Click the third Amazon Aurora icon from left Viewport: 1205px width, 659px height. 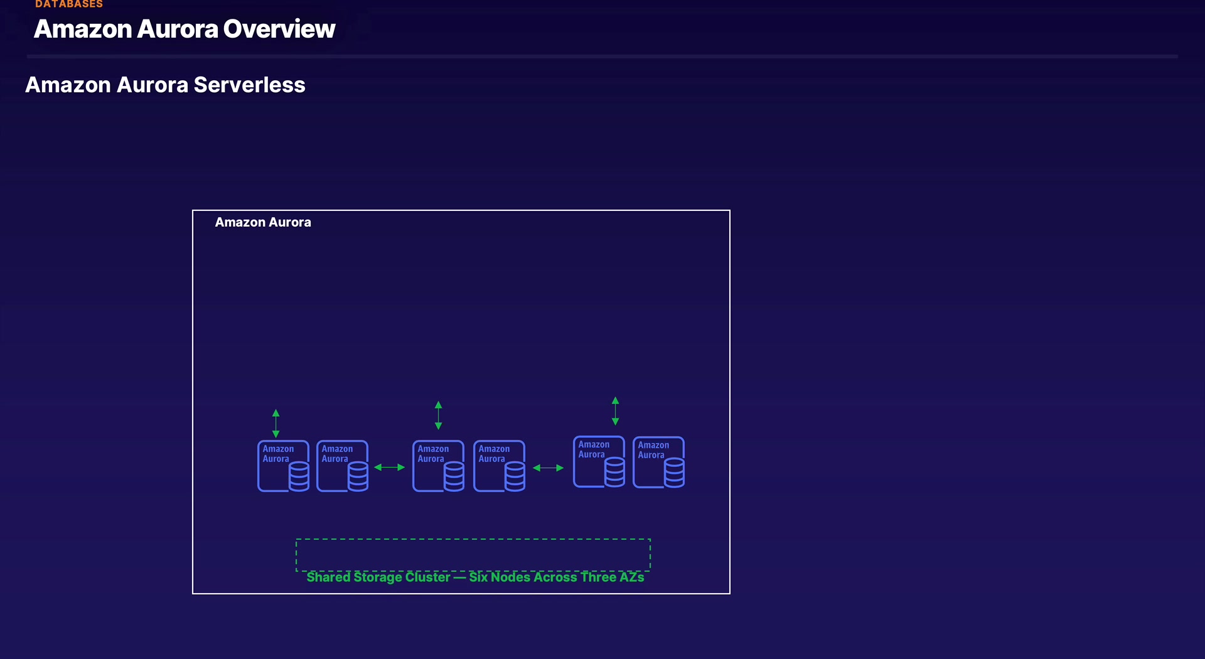tap(439, 466)
